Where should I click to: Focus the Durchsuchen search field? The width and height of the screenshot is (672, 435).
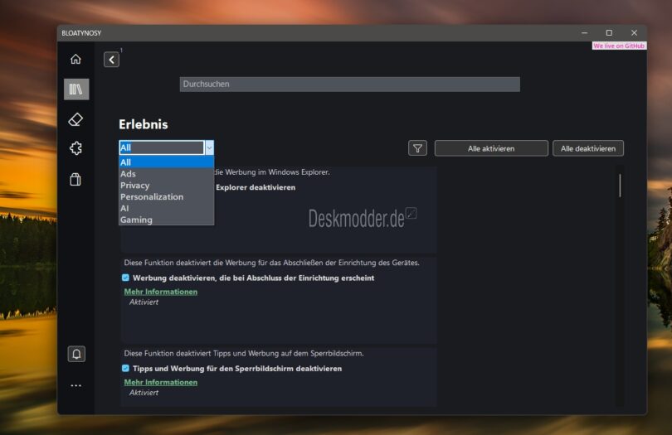pyautogui.click(x=350, y=84)
